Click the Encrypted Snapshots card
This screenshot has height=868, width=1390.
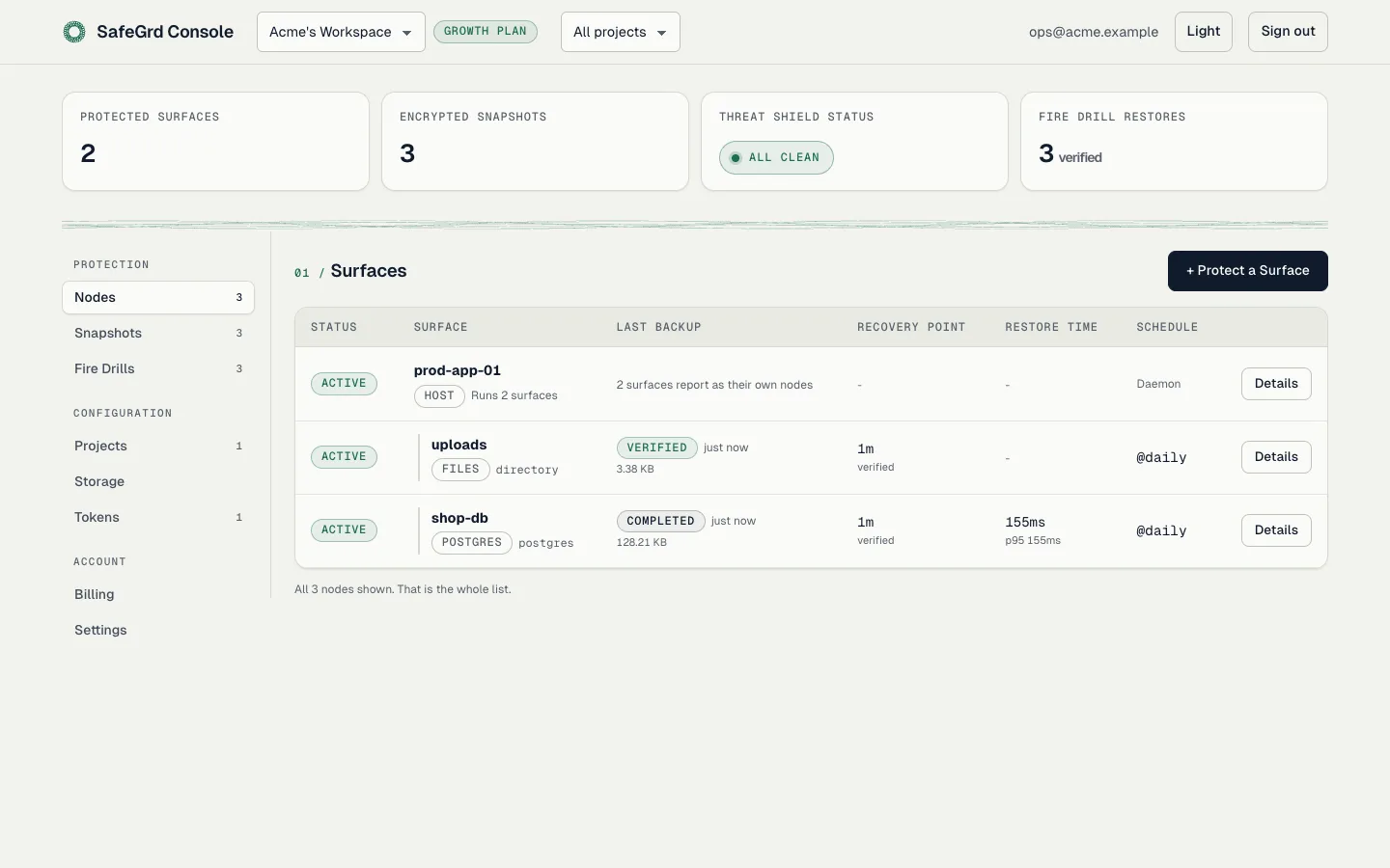pyautogui.click(x=535, y=142)
